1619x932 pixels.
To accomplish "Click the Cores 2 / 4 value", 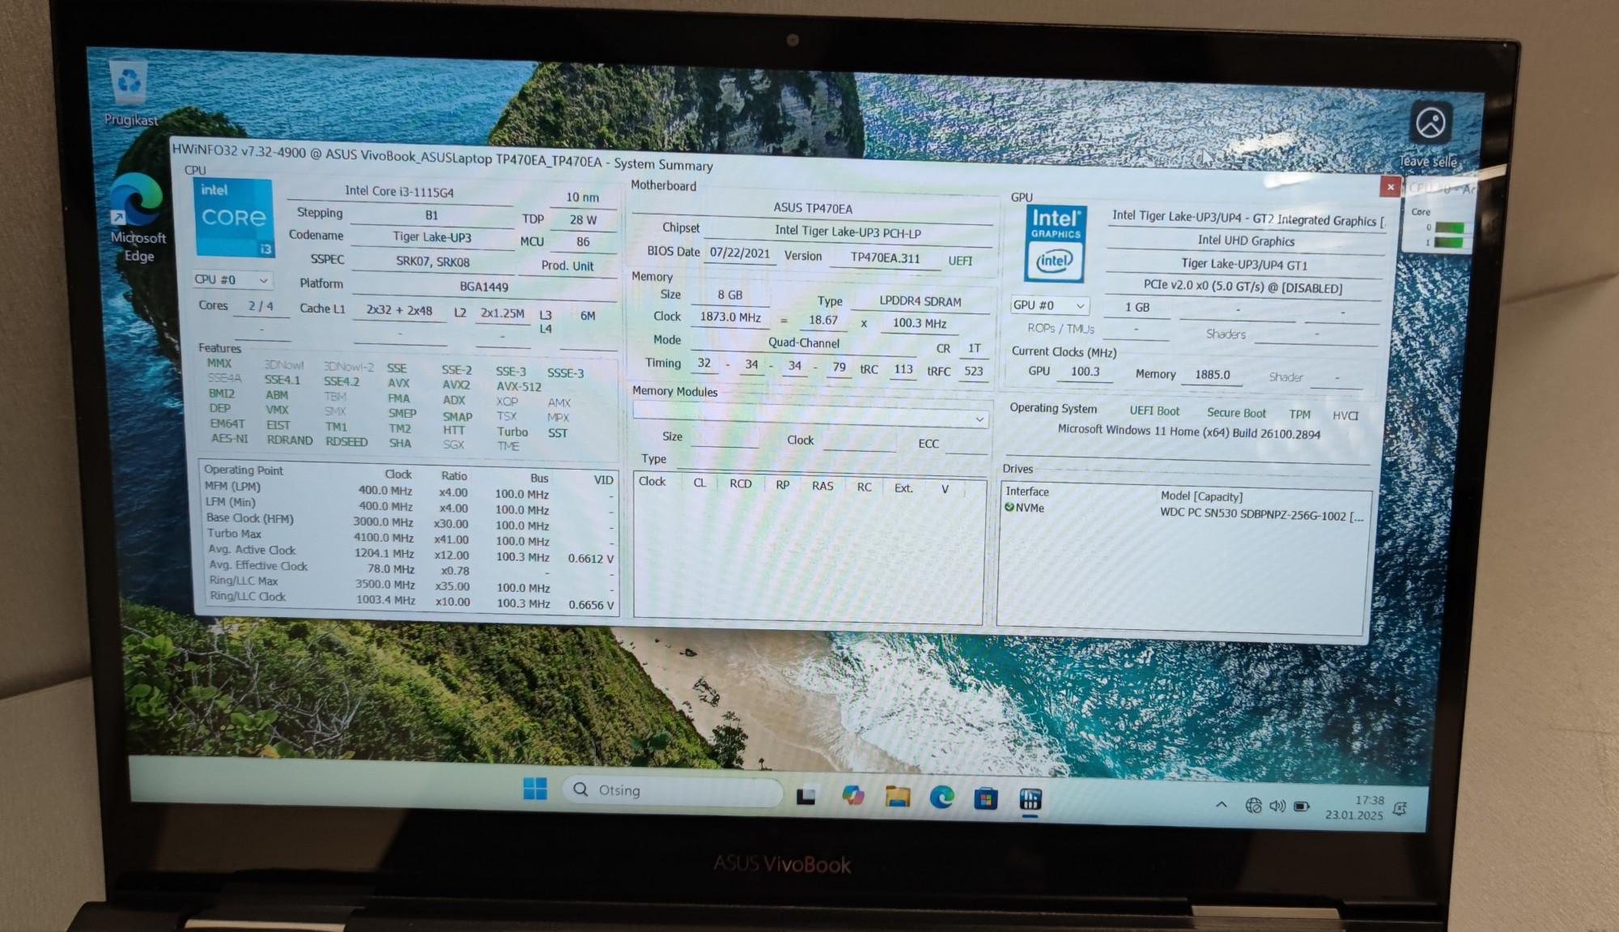I will (261, 306).
